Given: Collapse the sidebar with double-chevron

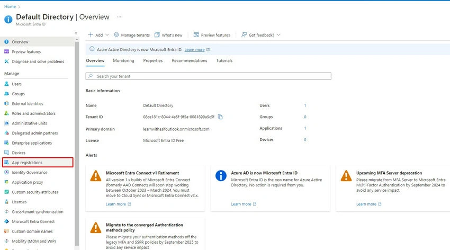Looking at the screenshot, I should tap(76, 33).
